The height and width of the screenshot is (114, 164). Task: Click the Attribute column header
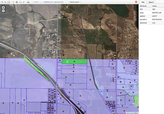pos(145,6)
